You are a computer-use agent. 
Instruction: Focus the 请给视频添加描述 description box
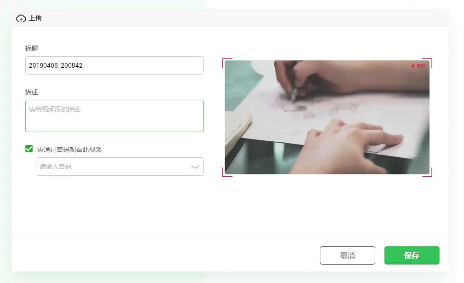pyautogui.click(x=115, y=116)
